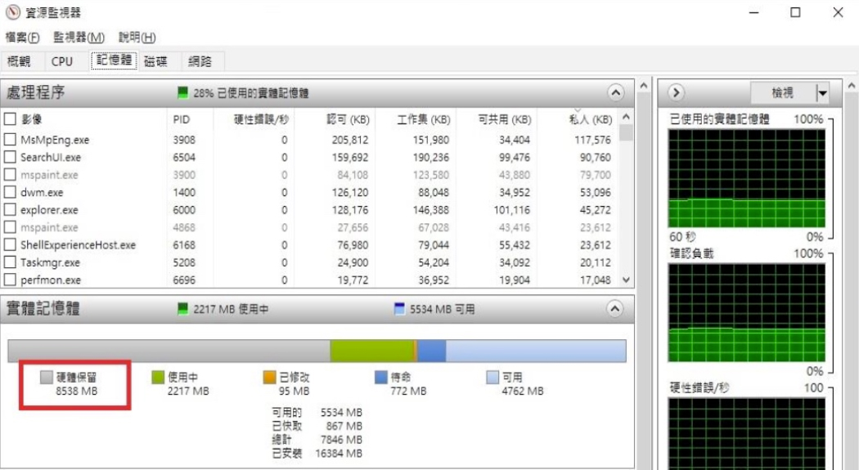Image resolution: width=859 pixels, height=470 pixels.
Task: Select the perfmon.exe process name
Action: (51, 280)
